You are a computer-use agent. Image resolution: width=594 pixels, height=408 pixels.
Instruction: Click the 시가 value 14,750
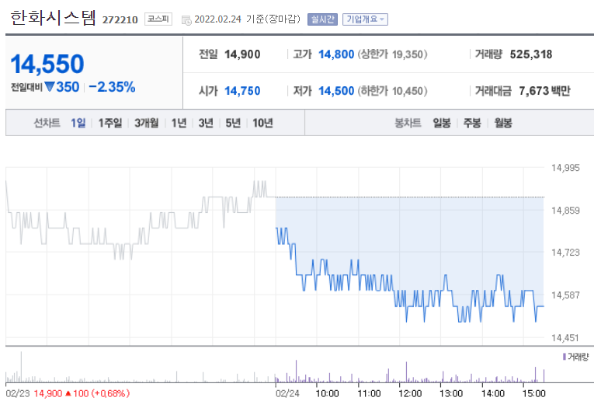point(242,91)
